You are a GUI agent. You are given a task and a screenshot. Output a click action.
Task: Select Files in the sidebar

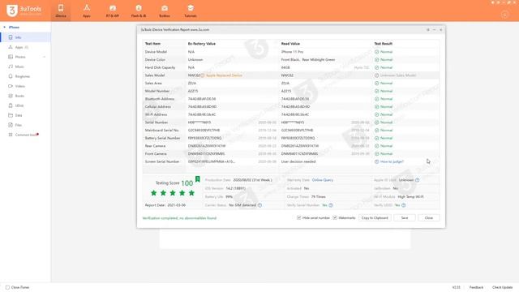click(25, 125)
